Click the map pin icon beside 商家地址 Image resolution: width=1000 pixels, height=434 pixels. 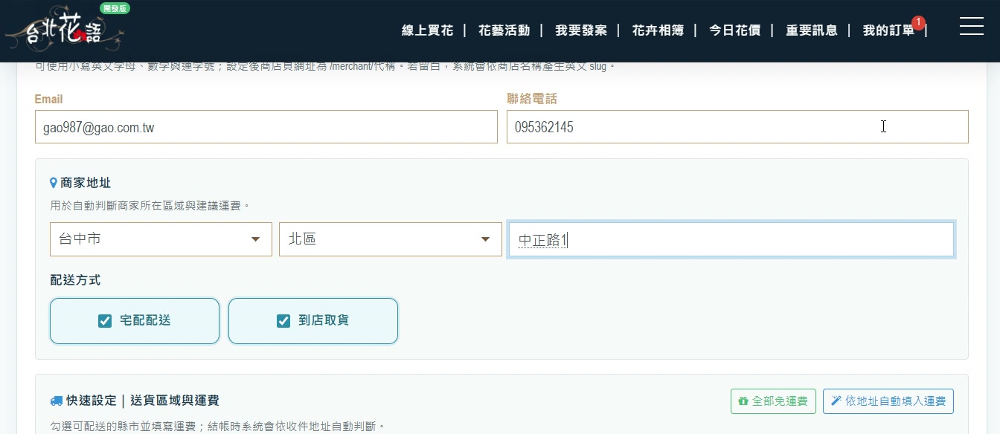[x=54, y=183]
